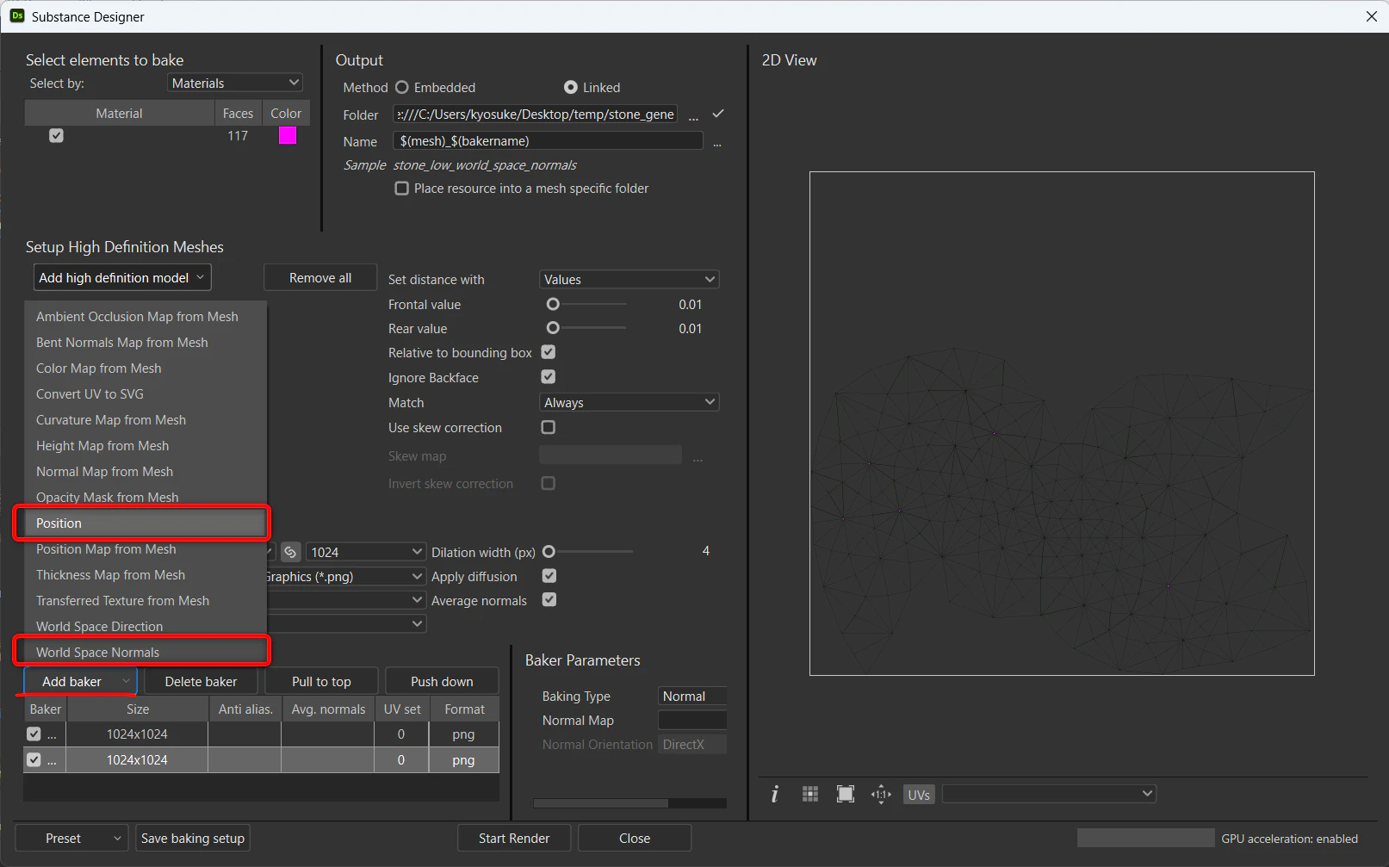Open the Add baker dropdown

tap(80, 682)
